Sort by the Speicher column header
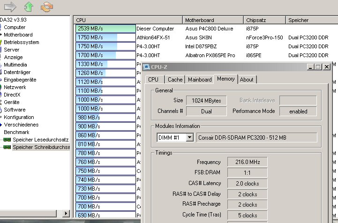The image size is (338, 223). (x=312, y=20)
